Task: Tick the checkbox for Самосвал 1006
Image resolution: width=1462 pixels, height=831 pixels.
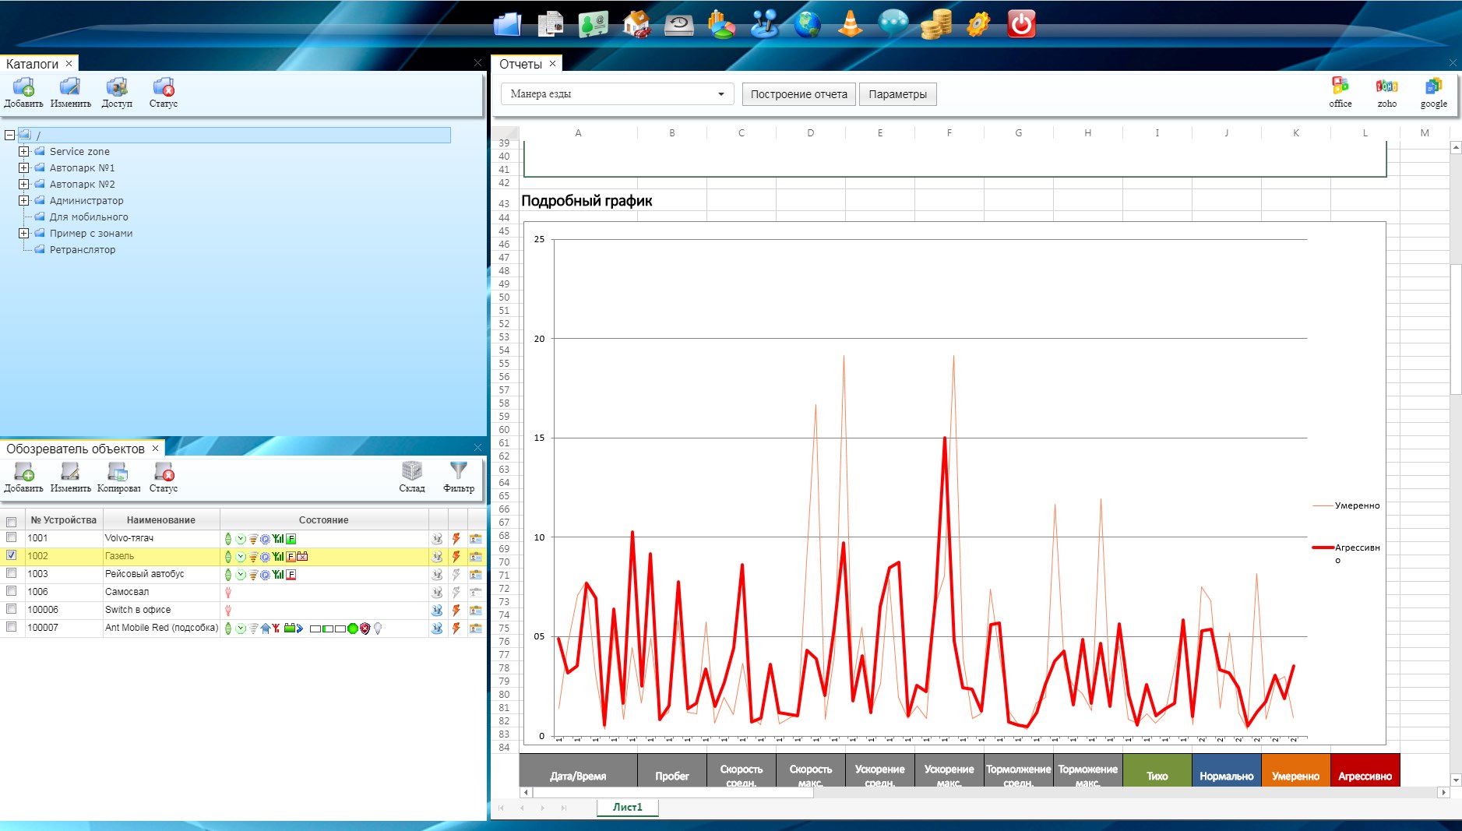Action: pos(12,591)
